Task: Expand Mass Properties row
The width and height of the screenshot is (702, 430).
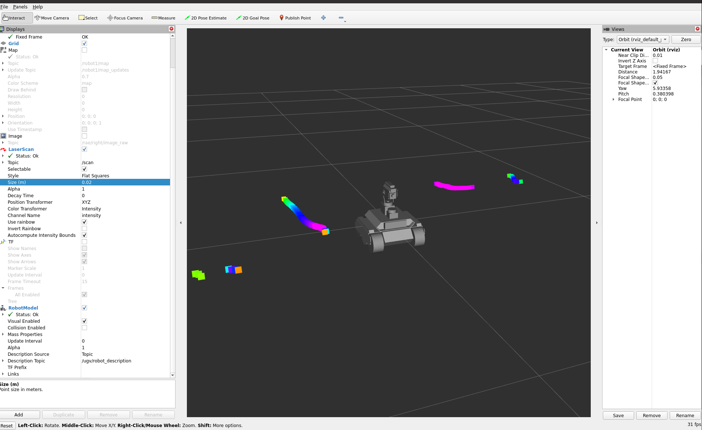Action: (3, 334)
